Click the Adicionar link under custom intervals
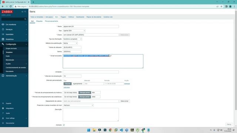Image resolution: width=237 pixels, height=133 pixels. [x=67, y=88]
